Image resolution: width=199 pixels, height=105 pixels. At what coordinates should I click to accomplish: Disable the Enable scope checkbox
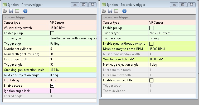52,86
